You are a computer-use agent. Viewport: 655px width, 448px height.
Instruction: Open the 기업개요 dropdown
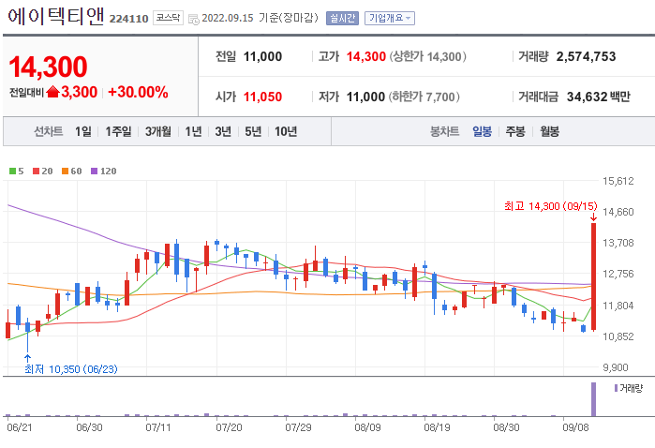[389, 18]
